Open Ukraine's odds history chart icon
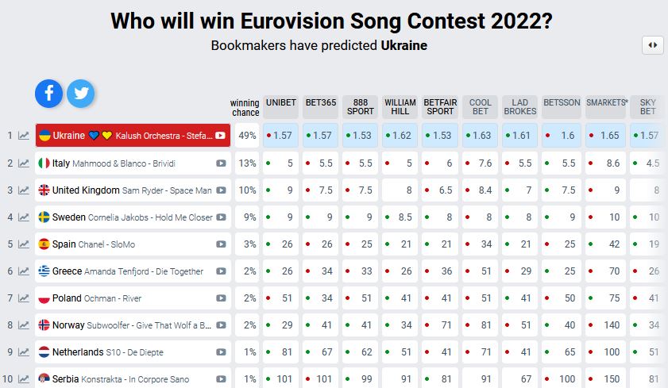 click(24, 136)
